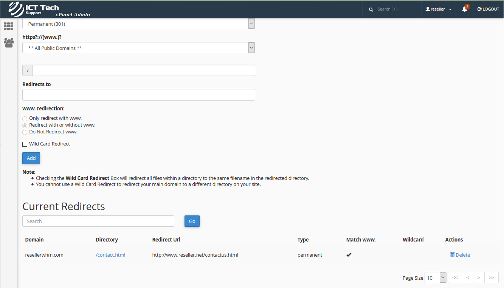Open the /contact.html directory link
This screenshot has width=504, height=288.
(x=110, y=255)
